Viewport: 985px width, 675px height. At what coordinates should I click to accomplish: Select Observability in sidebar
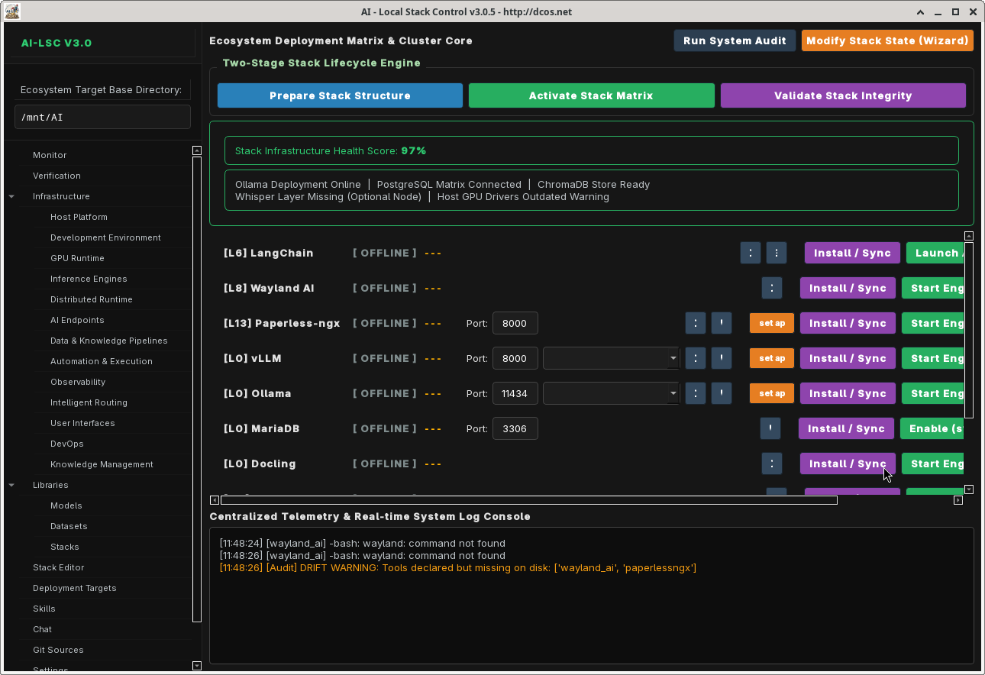(78, 382)
